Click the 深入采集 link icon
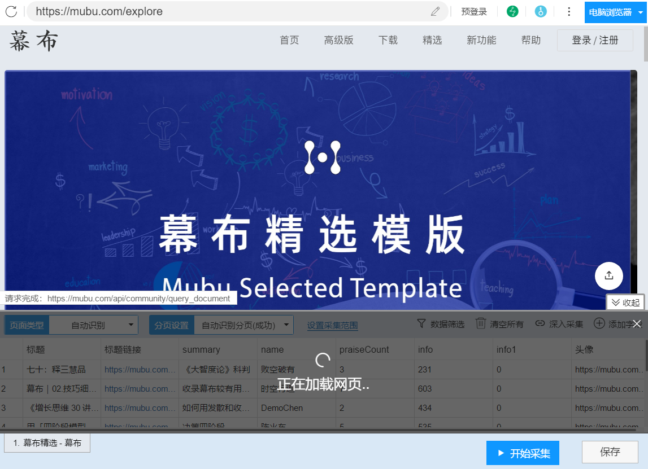The image size is (648, 469). tap(540, 324)
